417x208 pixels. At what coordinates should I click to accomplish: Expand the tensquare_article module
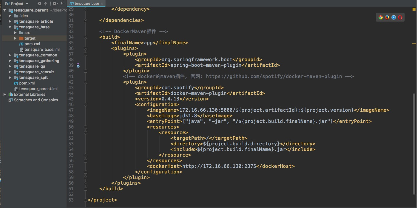[x=10, y=22]
